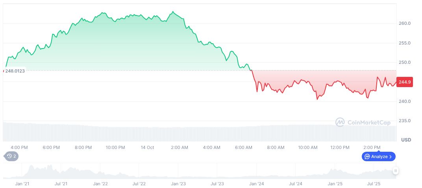Jump to Jan '22 in the navigator
Image resolution: width=422 pixels, height=188 pixels.
[x=100, y=184]
